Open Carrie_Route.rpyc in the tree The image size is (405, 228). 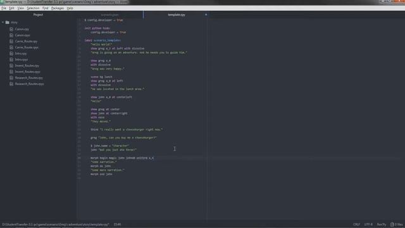coord(27,47)
